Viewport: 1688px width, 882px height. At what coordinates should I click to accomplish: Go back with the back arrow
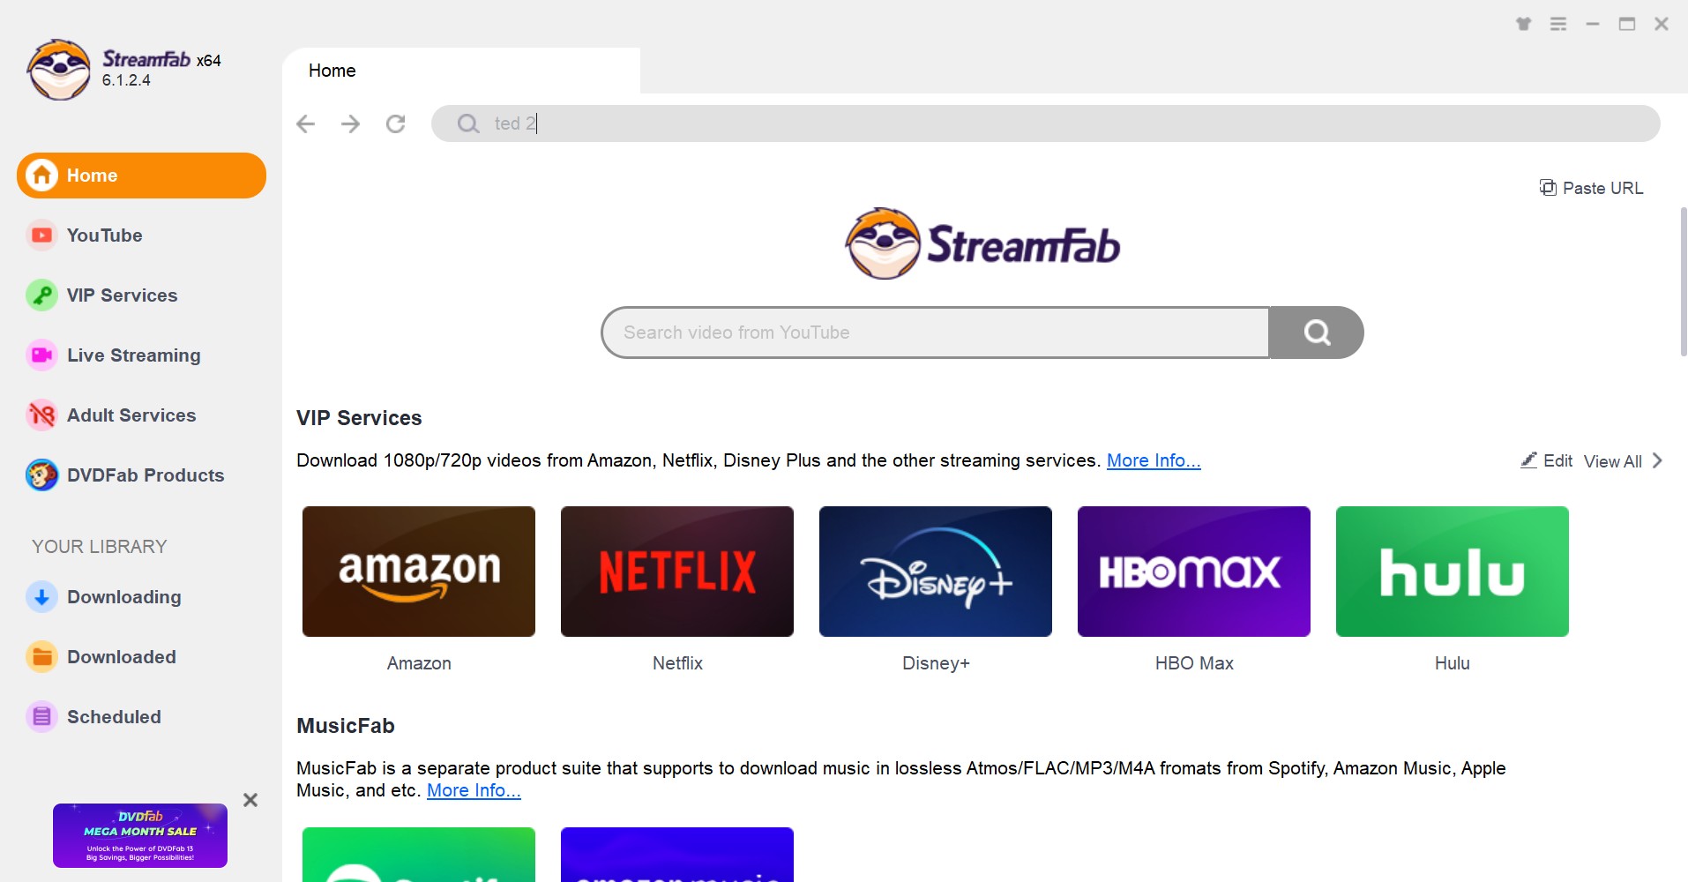pos(306,123)
